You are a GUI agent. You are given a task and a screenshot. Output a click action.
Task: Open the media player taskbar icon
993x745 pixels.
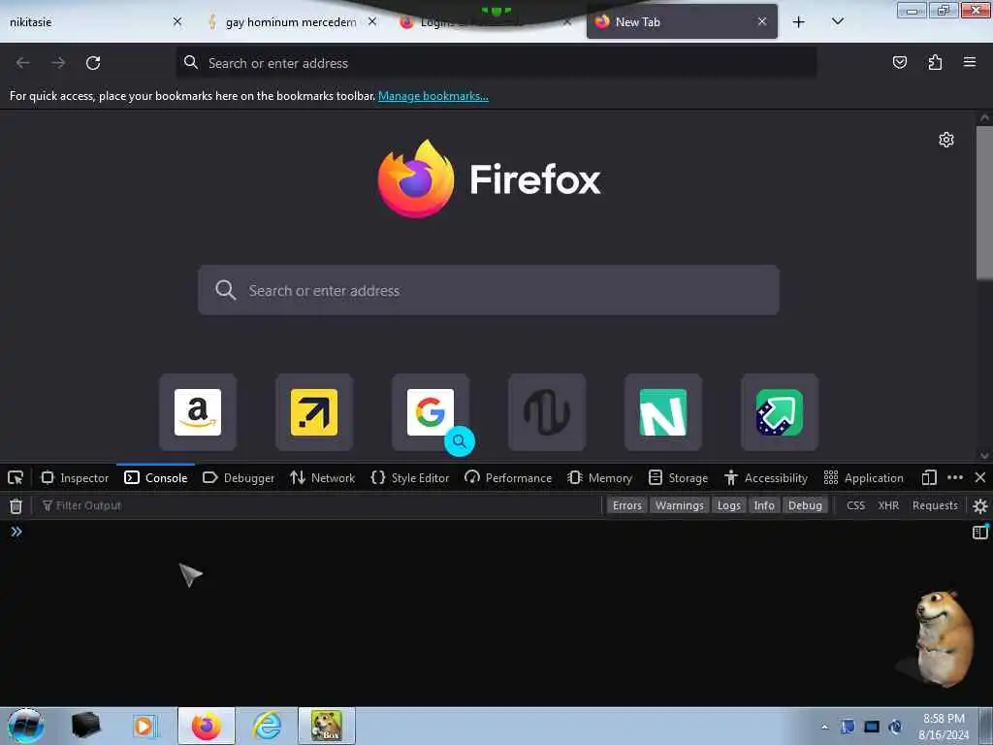coord(144,726)
